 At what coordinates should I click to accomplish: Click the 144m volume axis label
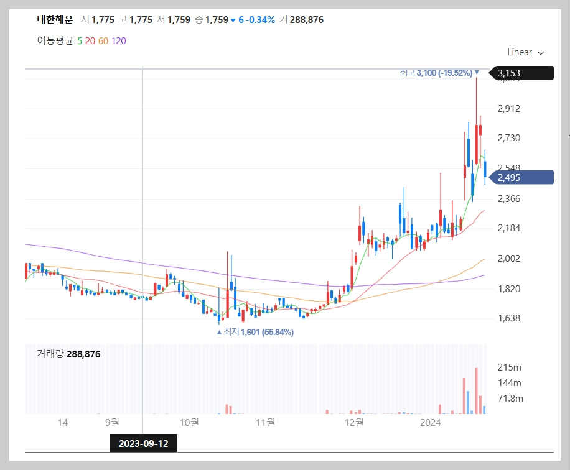pyautogui.click(x=510, y=383)
